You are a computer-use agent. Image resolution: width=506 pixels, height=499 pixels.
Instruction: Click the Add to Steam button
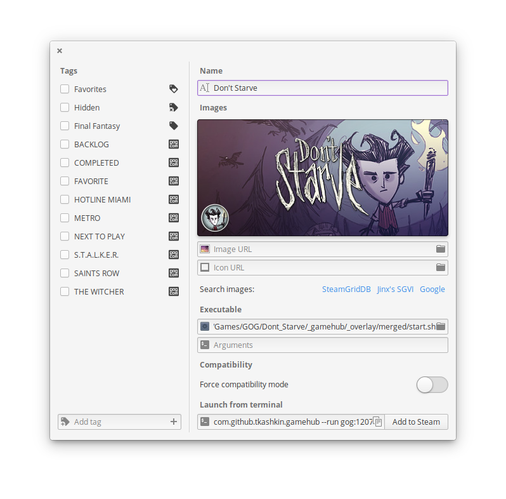(416, 422)
